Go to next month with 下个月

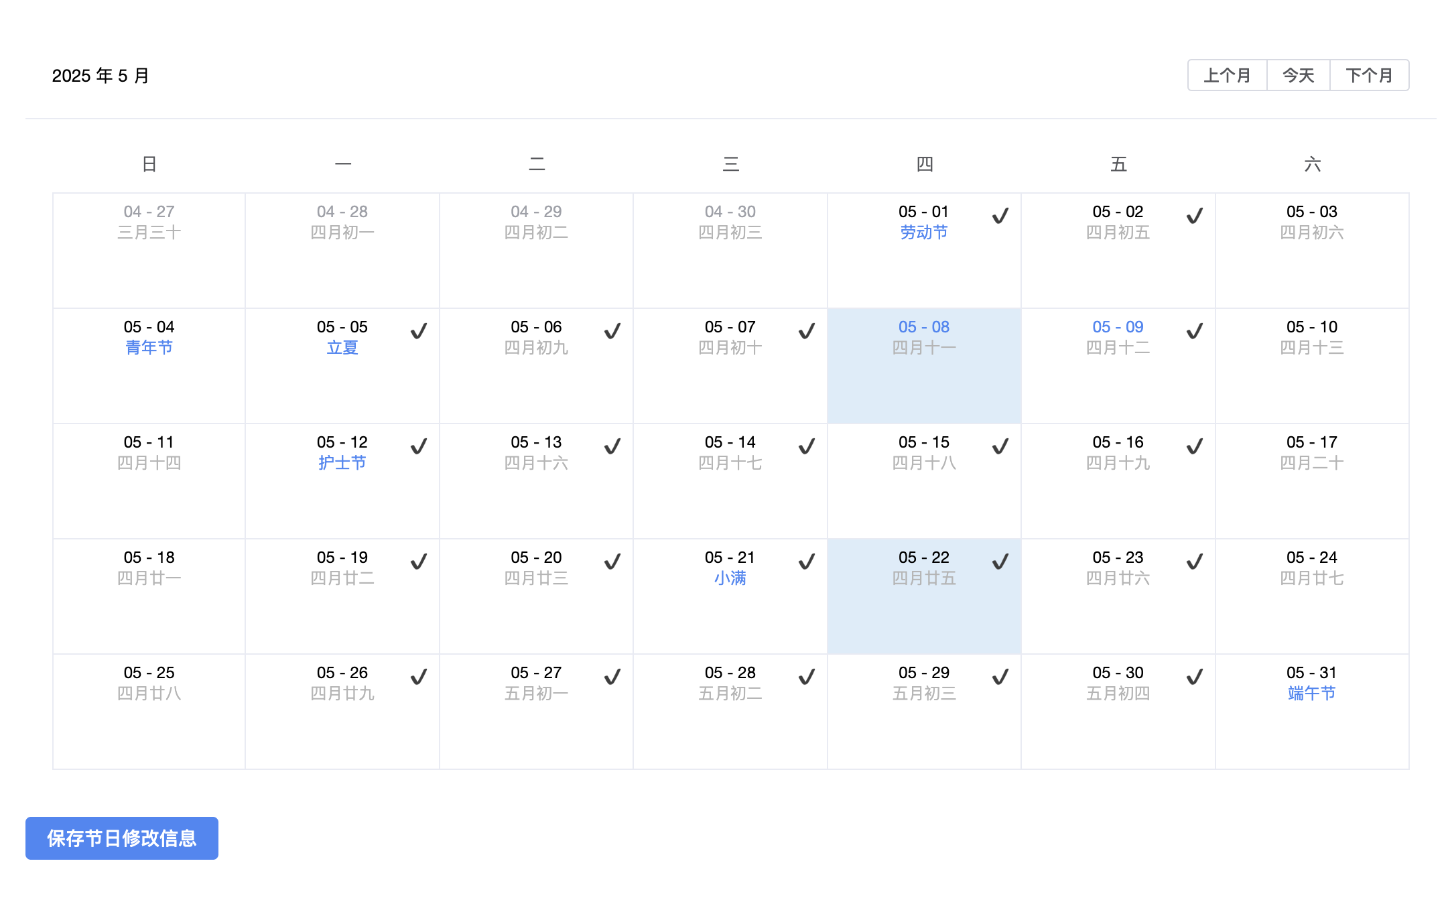coord(1369,76)
